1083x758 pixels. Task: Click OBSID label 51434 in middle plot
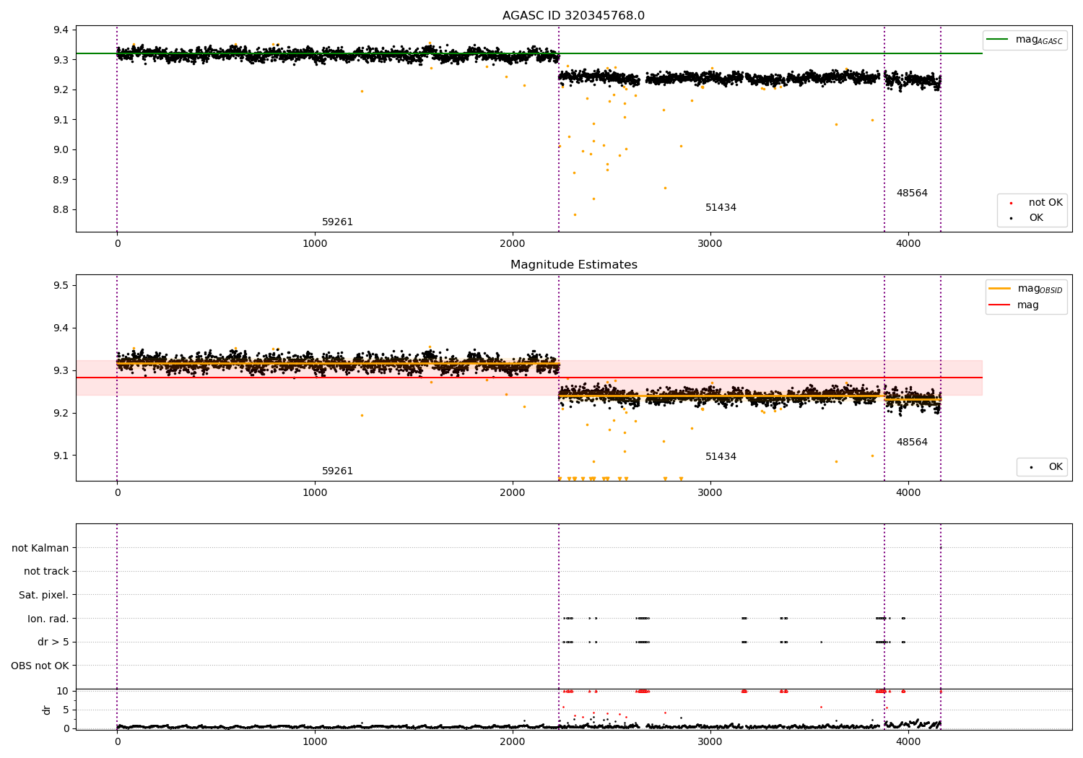(721, 457)
